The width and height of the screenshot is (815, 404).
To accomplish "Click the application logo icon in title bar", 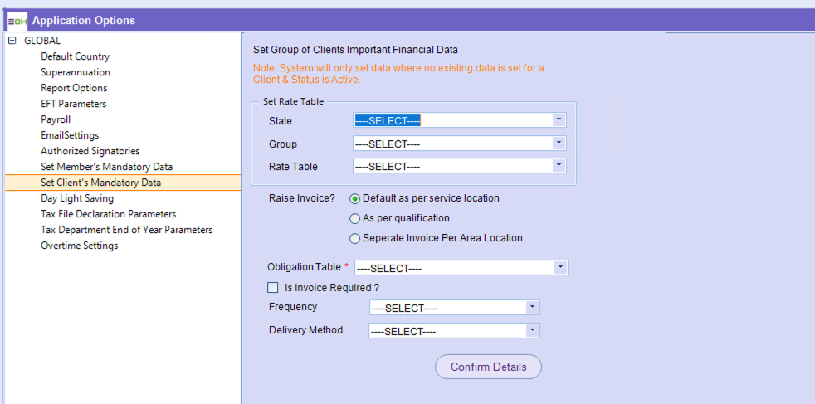I will tap(17, 20).
